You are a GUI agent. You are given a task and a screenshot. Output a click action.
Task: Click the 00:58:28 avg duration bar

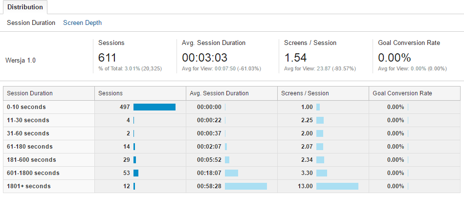[246, 186]
